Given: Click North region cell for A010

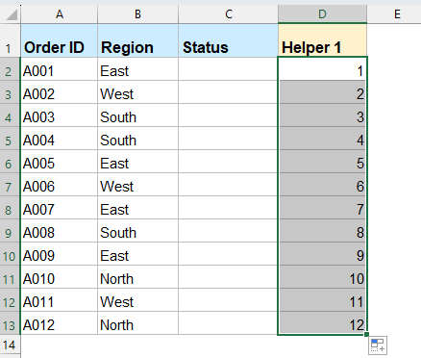Looking at the screenshot, I should pyautogui.click(x=137, y=277).
